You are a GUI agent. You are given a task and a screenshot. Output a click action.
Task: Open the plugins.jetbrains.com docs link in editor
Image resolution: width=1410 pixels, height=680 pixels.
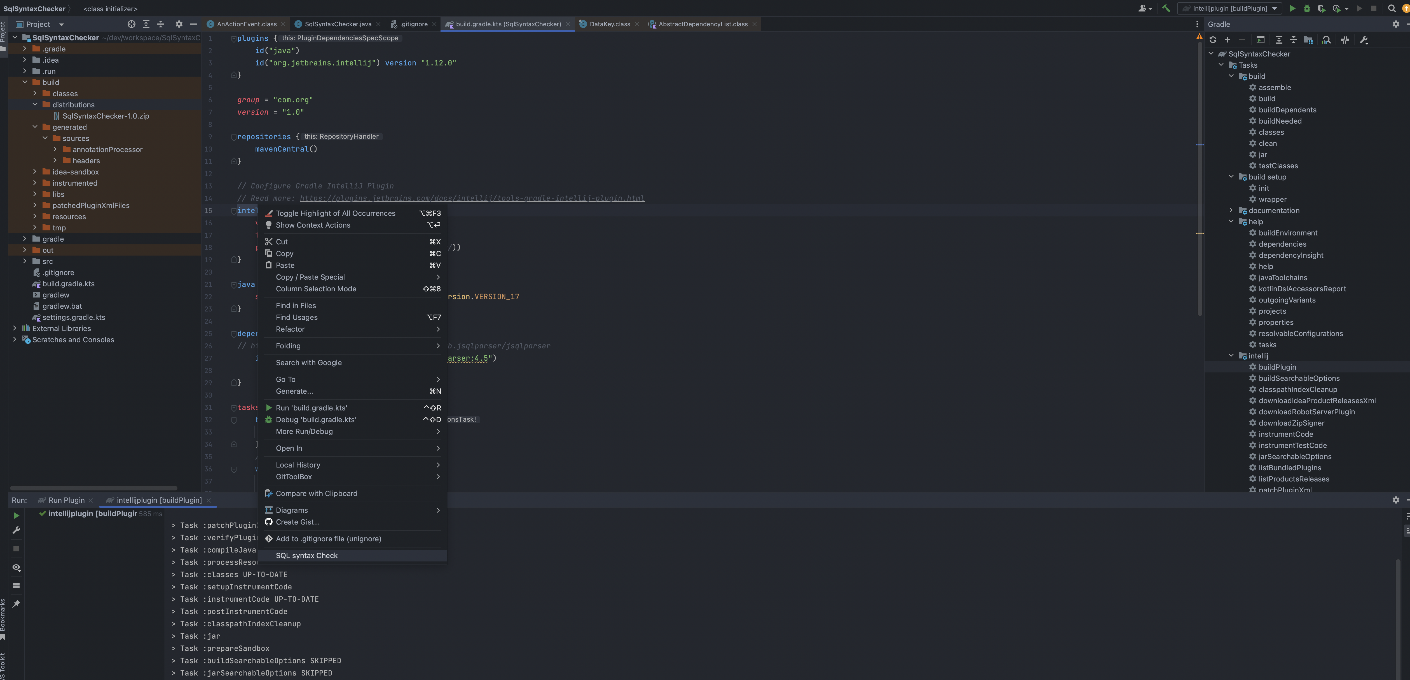click(471, 198)
